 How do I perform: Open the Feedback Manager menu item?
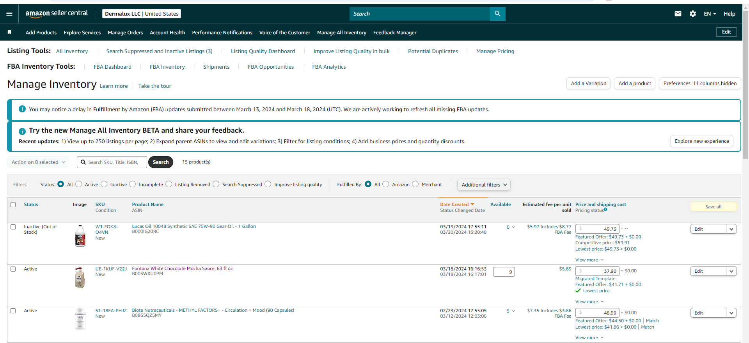tap(395, 32)
